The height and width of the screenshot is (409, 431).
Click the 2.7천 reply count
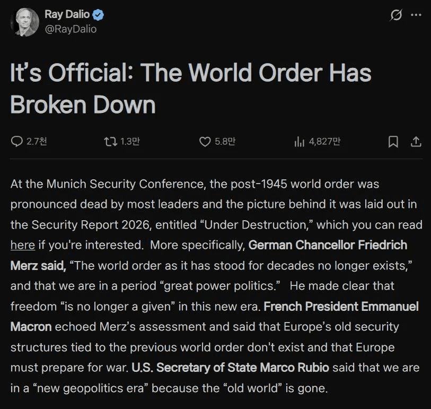pyautogui.click(x=37, y=142)
